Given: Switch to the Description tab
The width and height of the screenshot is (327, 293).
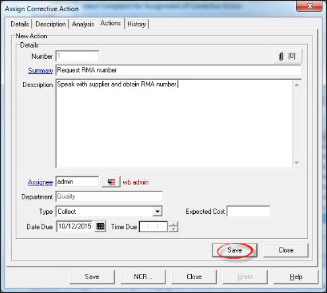Looking at the screenshot, I should point(51,24).
